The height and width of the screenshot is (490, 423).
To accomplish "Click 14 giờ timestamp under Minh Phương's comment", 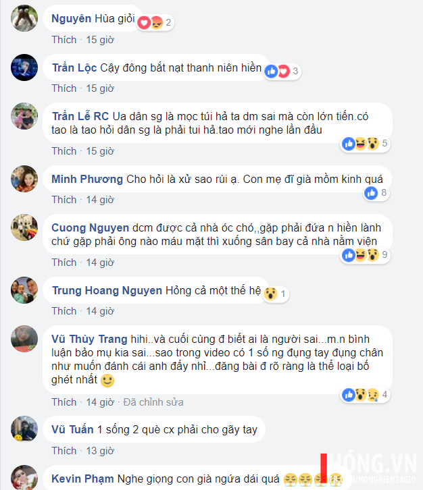I will click(x=100, y=199).
